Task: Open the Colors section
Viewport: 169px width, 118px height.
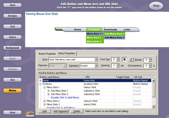Action: (12, 37)
